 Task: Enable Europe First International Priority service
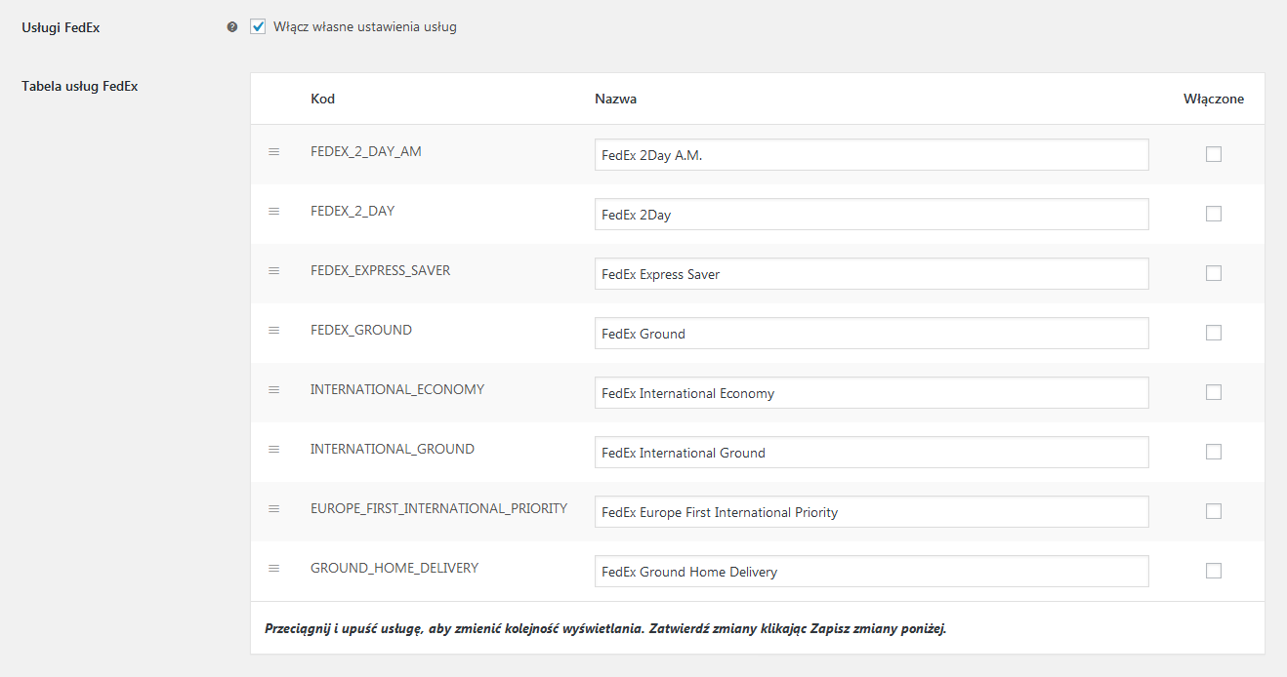pyautogui.click(x=1214, y=511)
